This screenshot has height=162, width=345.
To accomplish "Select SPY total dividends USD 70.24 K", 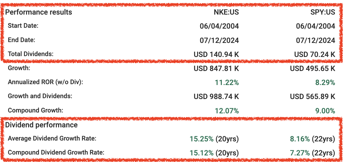I will click(315, 54).
